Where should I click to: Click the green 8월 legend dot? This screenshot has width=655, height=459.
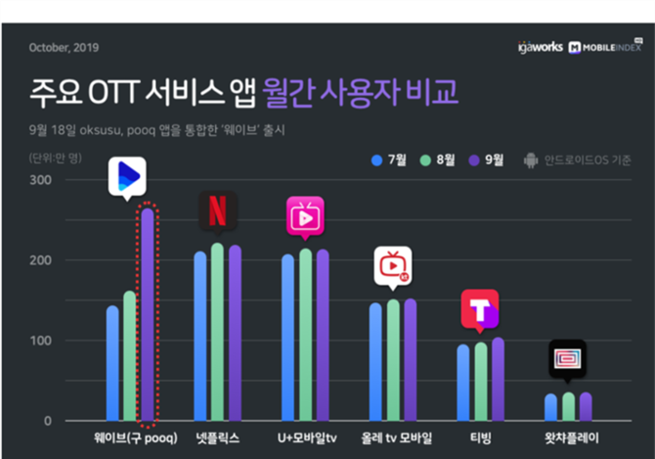[x=425, y=161]
